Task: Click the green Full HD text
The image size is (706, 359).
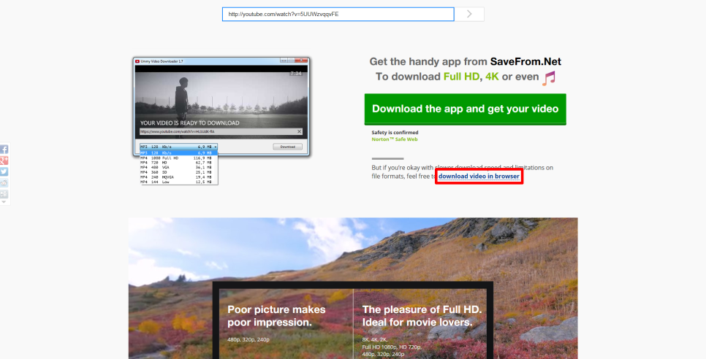Action: (461, 77)
